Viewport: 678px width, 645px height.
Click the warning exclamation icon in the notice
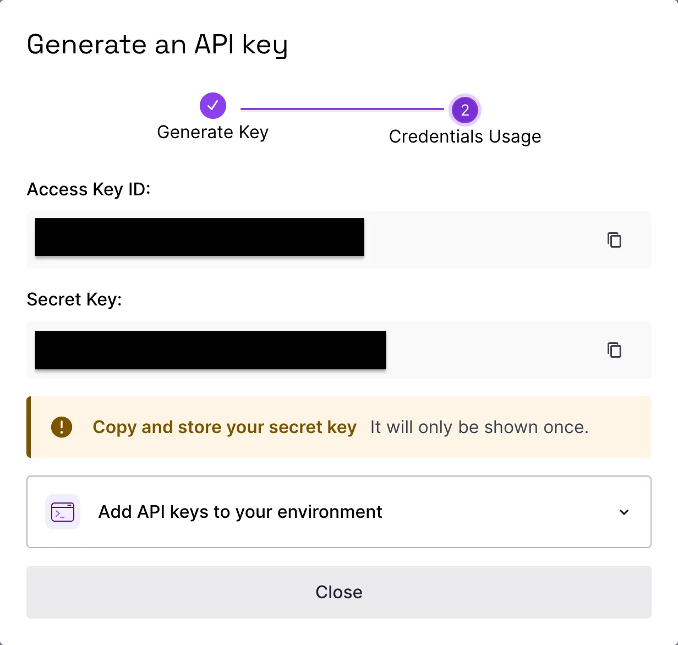pos(62,427)
